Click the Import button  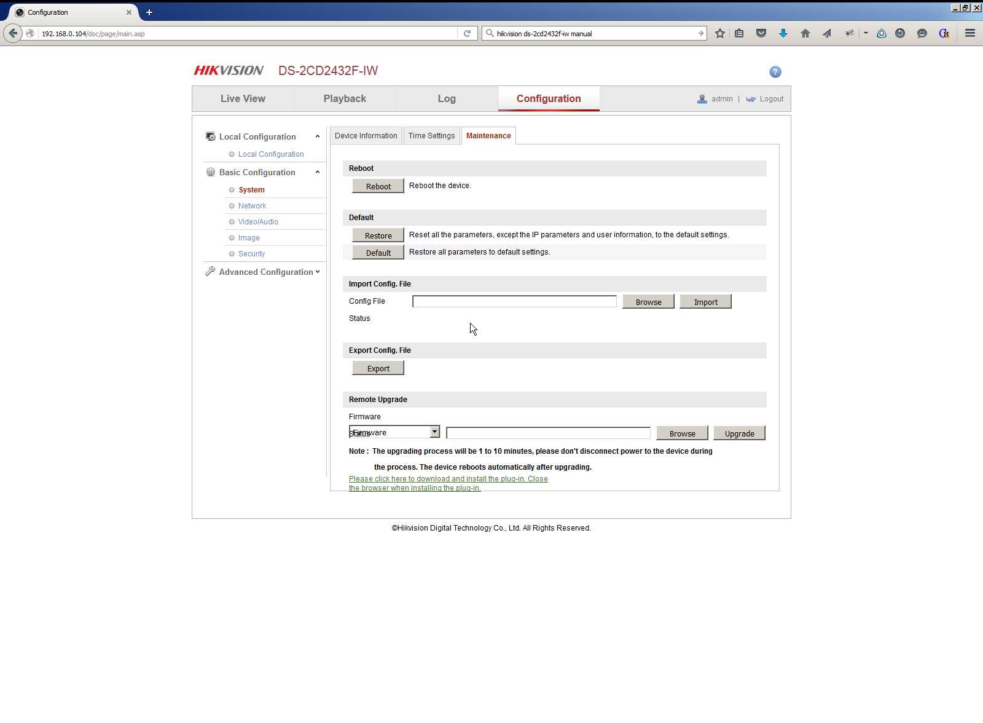pyautogui.click(x=706, y=302)
